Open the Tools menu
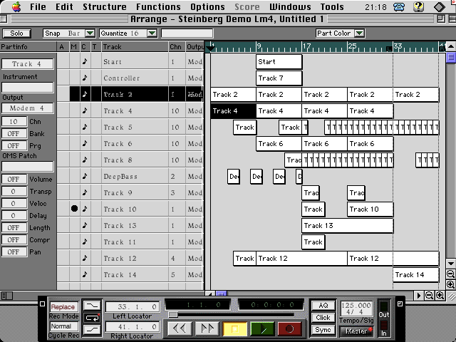Screen dimensions: 456x342 [x=332, y=6]
